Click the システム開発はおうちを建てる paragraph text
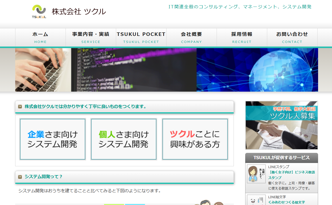This screenshot has height=205, width=332. click(90, 191)
